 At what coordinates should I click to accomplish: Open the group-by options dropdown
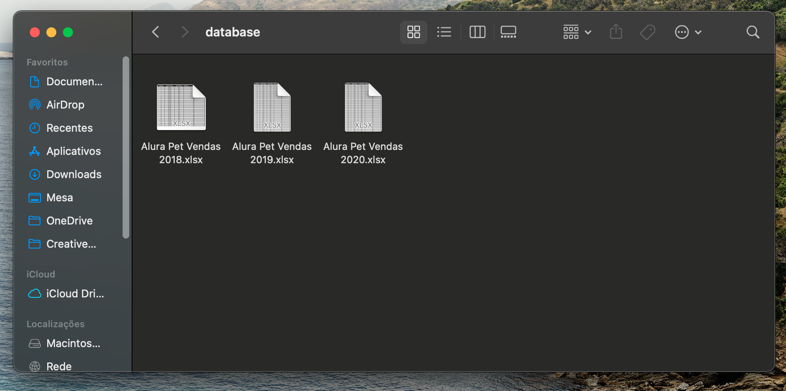point(577,32)
